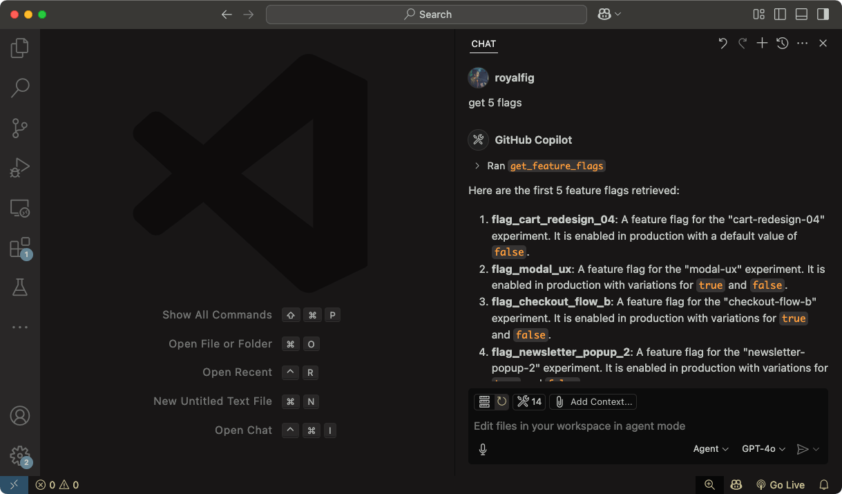Undo the last chat request
The image size is (842, 494).
click(723, 44)
